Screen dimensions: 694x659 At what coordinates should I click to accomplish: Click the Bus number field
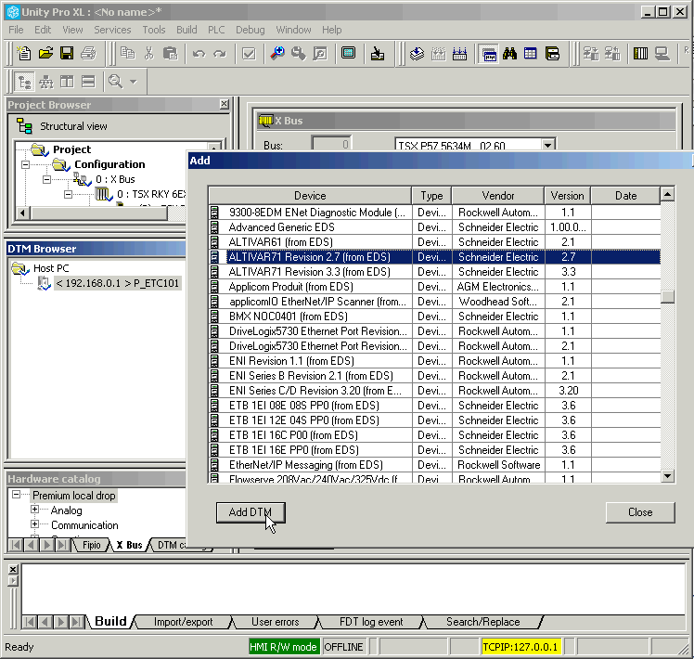331,144
